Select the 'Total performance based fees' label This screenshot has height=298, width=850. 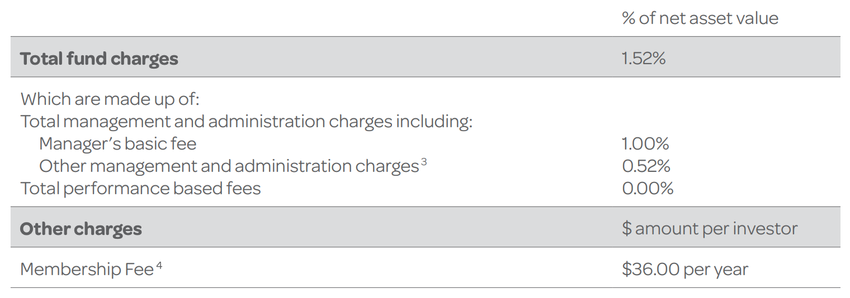coord(140,189)
